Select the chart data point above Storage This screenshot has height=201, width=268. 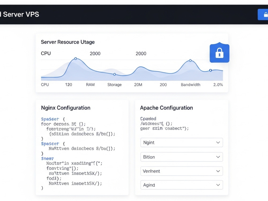[114, 74]
